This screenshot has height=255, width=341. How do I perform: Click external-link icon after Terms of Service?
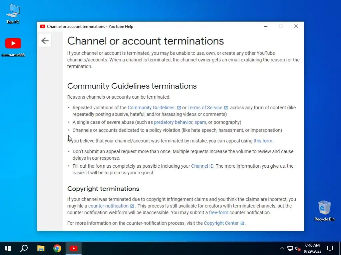coord(226,108)
